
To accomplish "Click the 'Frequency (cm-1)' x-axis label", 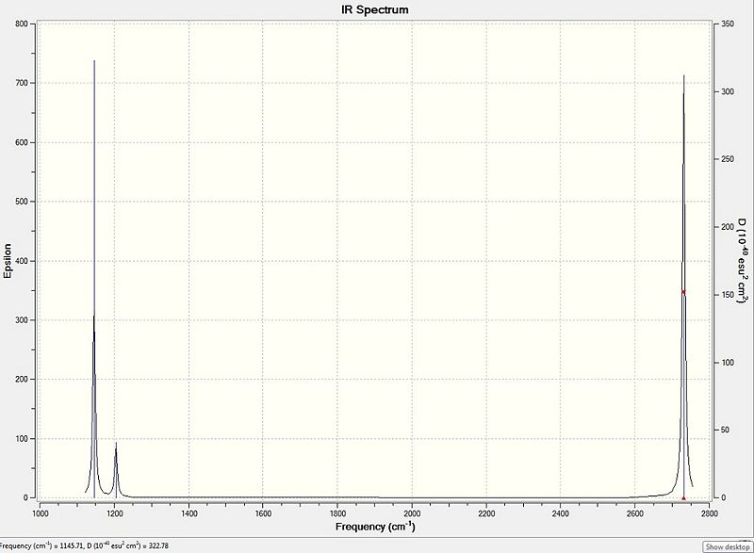I will pos(375,527).
